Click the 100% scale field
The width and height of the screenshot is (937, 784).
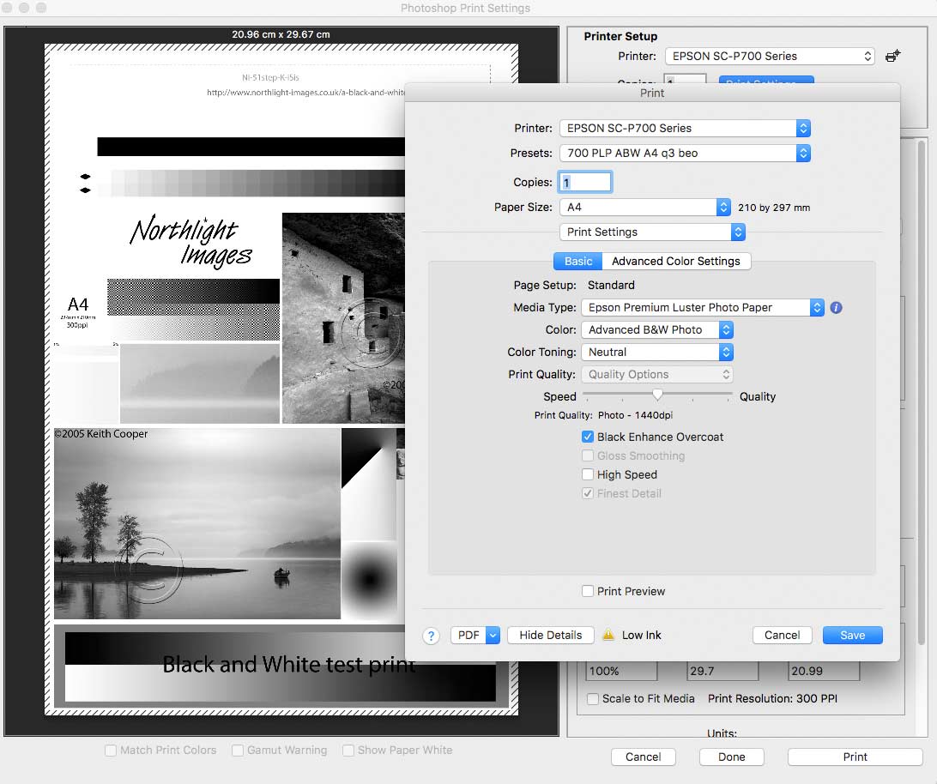[x=621, y=671]
